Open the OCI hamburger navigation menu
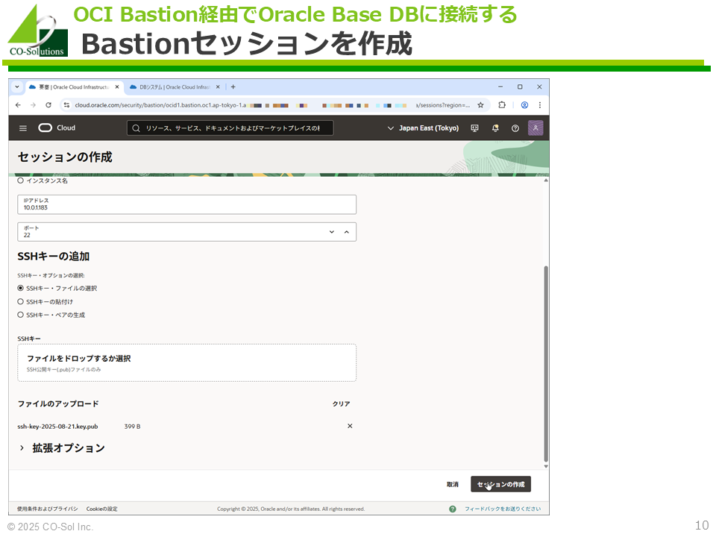The width and height of the screenshot is (716, 537). pyautogui.click(x=23, y=128)
